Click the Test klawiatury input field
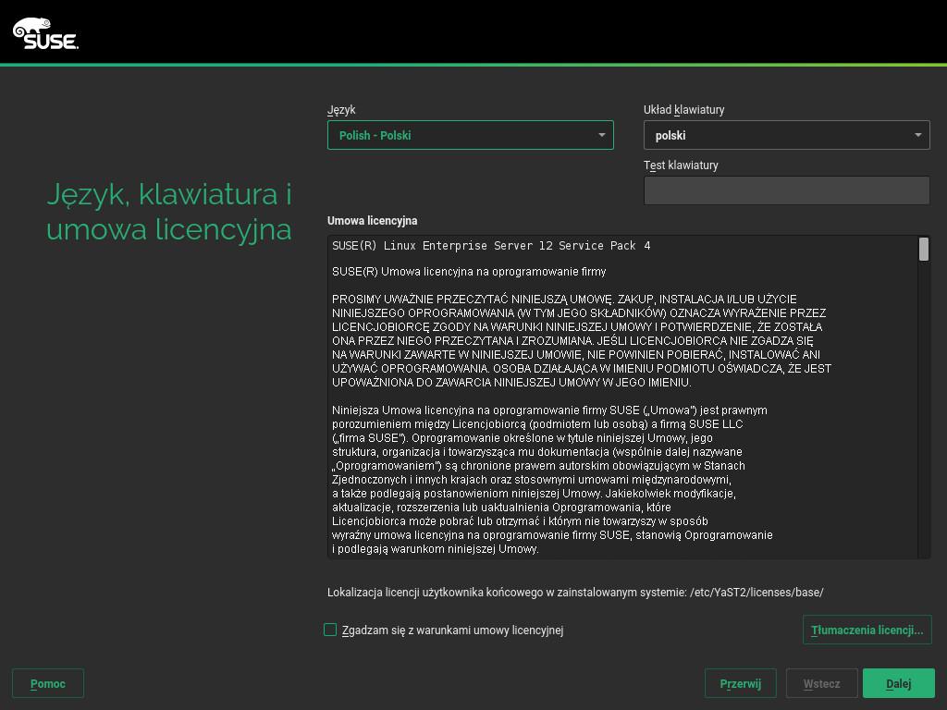 pyautogui.click(x=786, y=190)
